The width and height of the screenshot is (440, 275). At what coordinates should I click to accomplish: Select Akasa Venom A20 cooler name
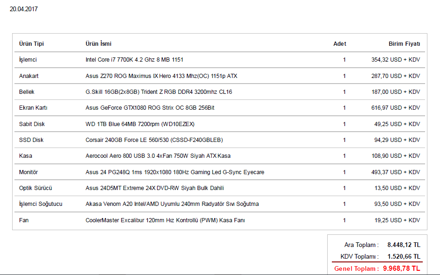172,204
